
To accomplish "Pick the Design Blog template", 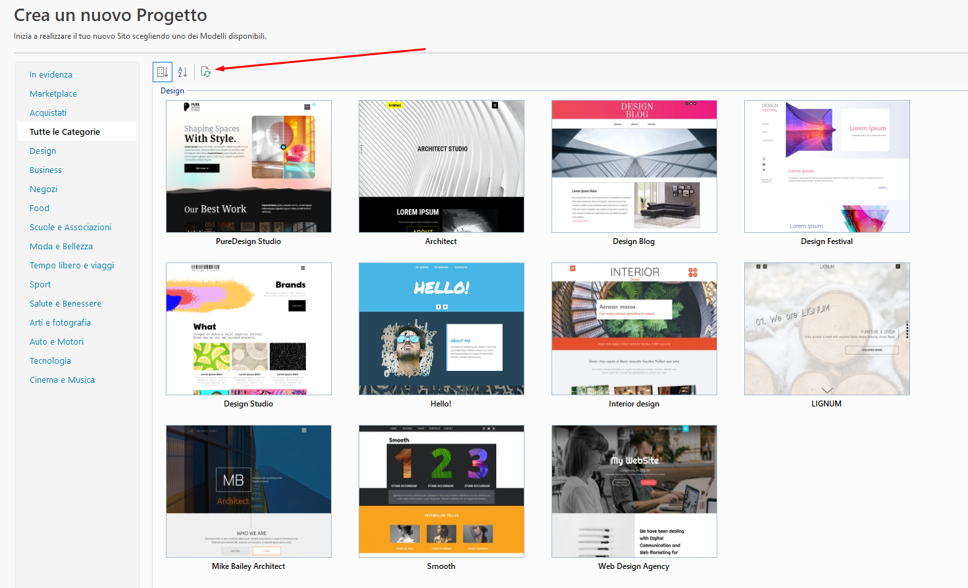I will [x=634, y=166].
